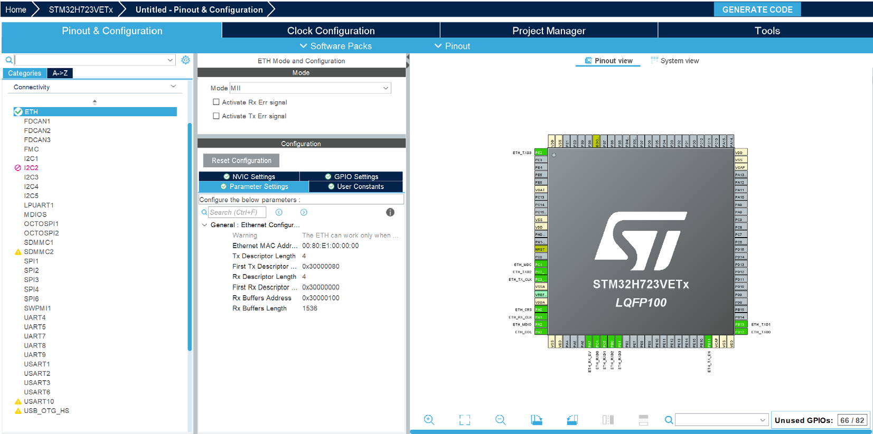The image size is (873, 434).
Task: Select the green PE2 pin on chip
Action: pyautogui.click(x=540, y=153)
